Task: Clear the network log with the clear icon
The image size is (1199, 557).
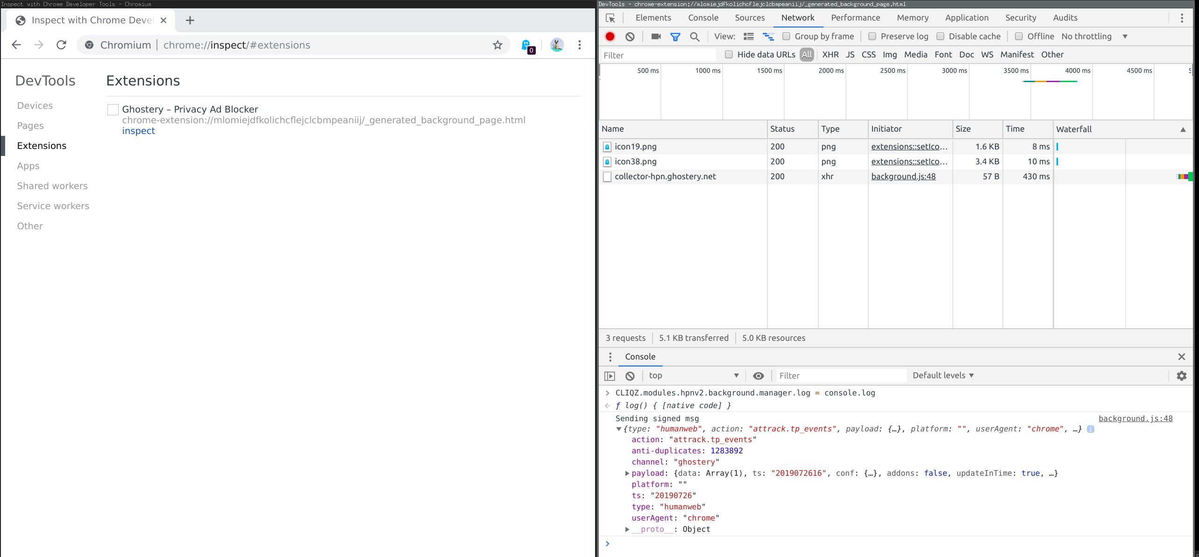Action: 630,36
